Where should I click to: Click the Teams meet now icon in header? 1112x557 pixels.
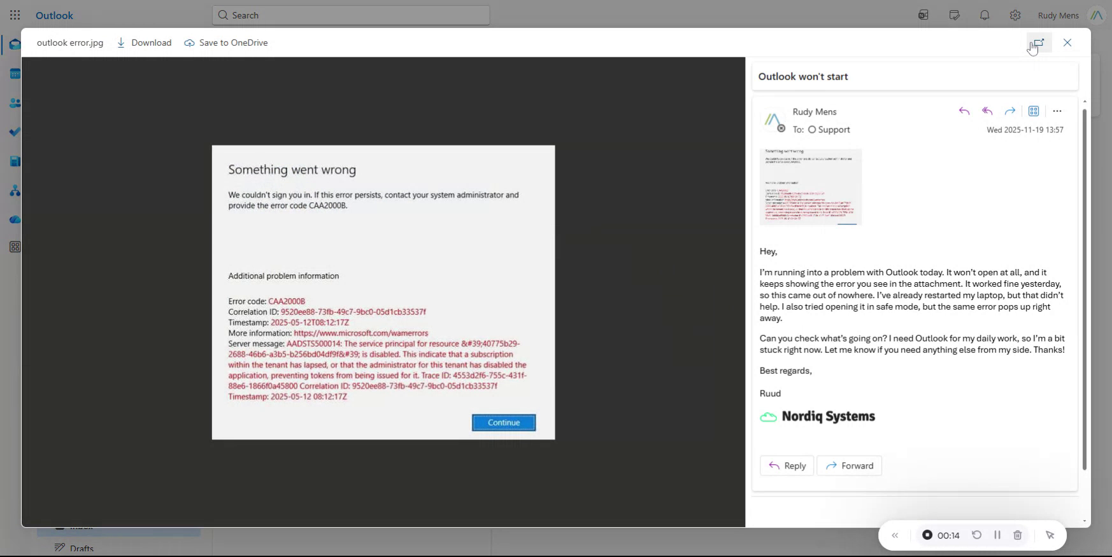(x=923, y=15)
